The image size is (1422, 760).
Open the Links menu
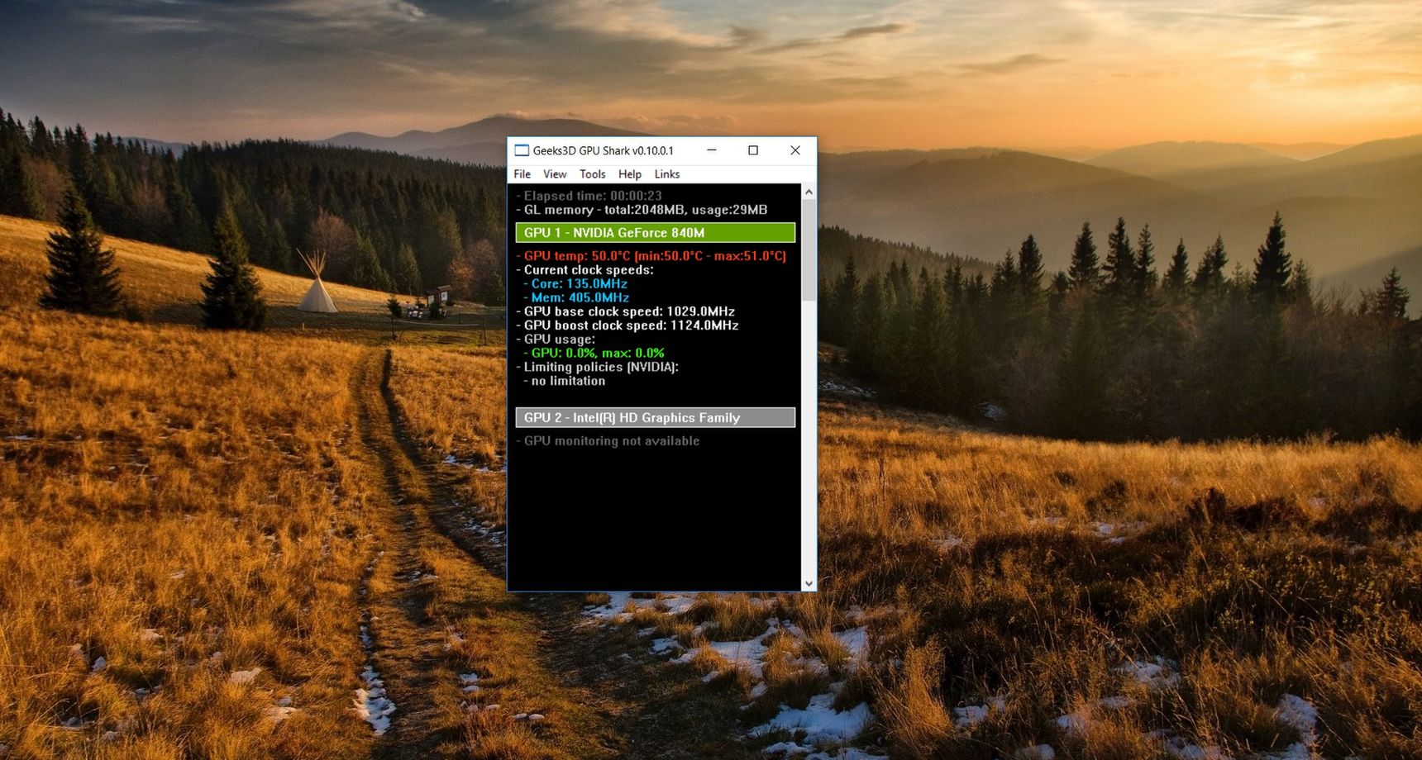point(666,174)
